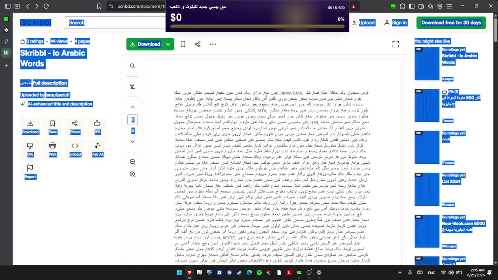Zoom in on the document

132,175
